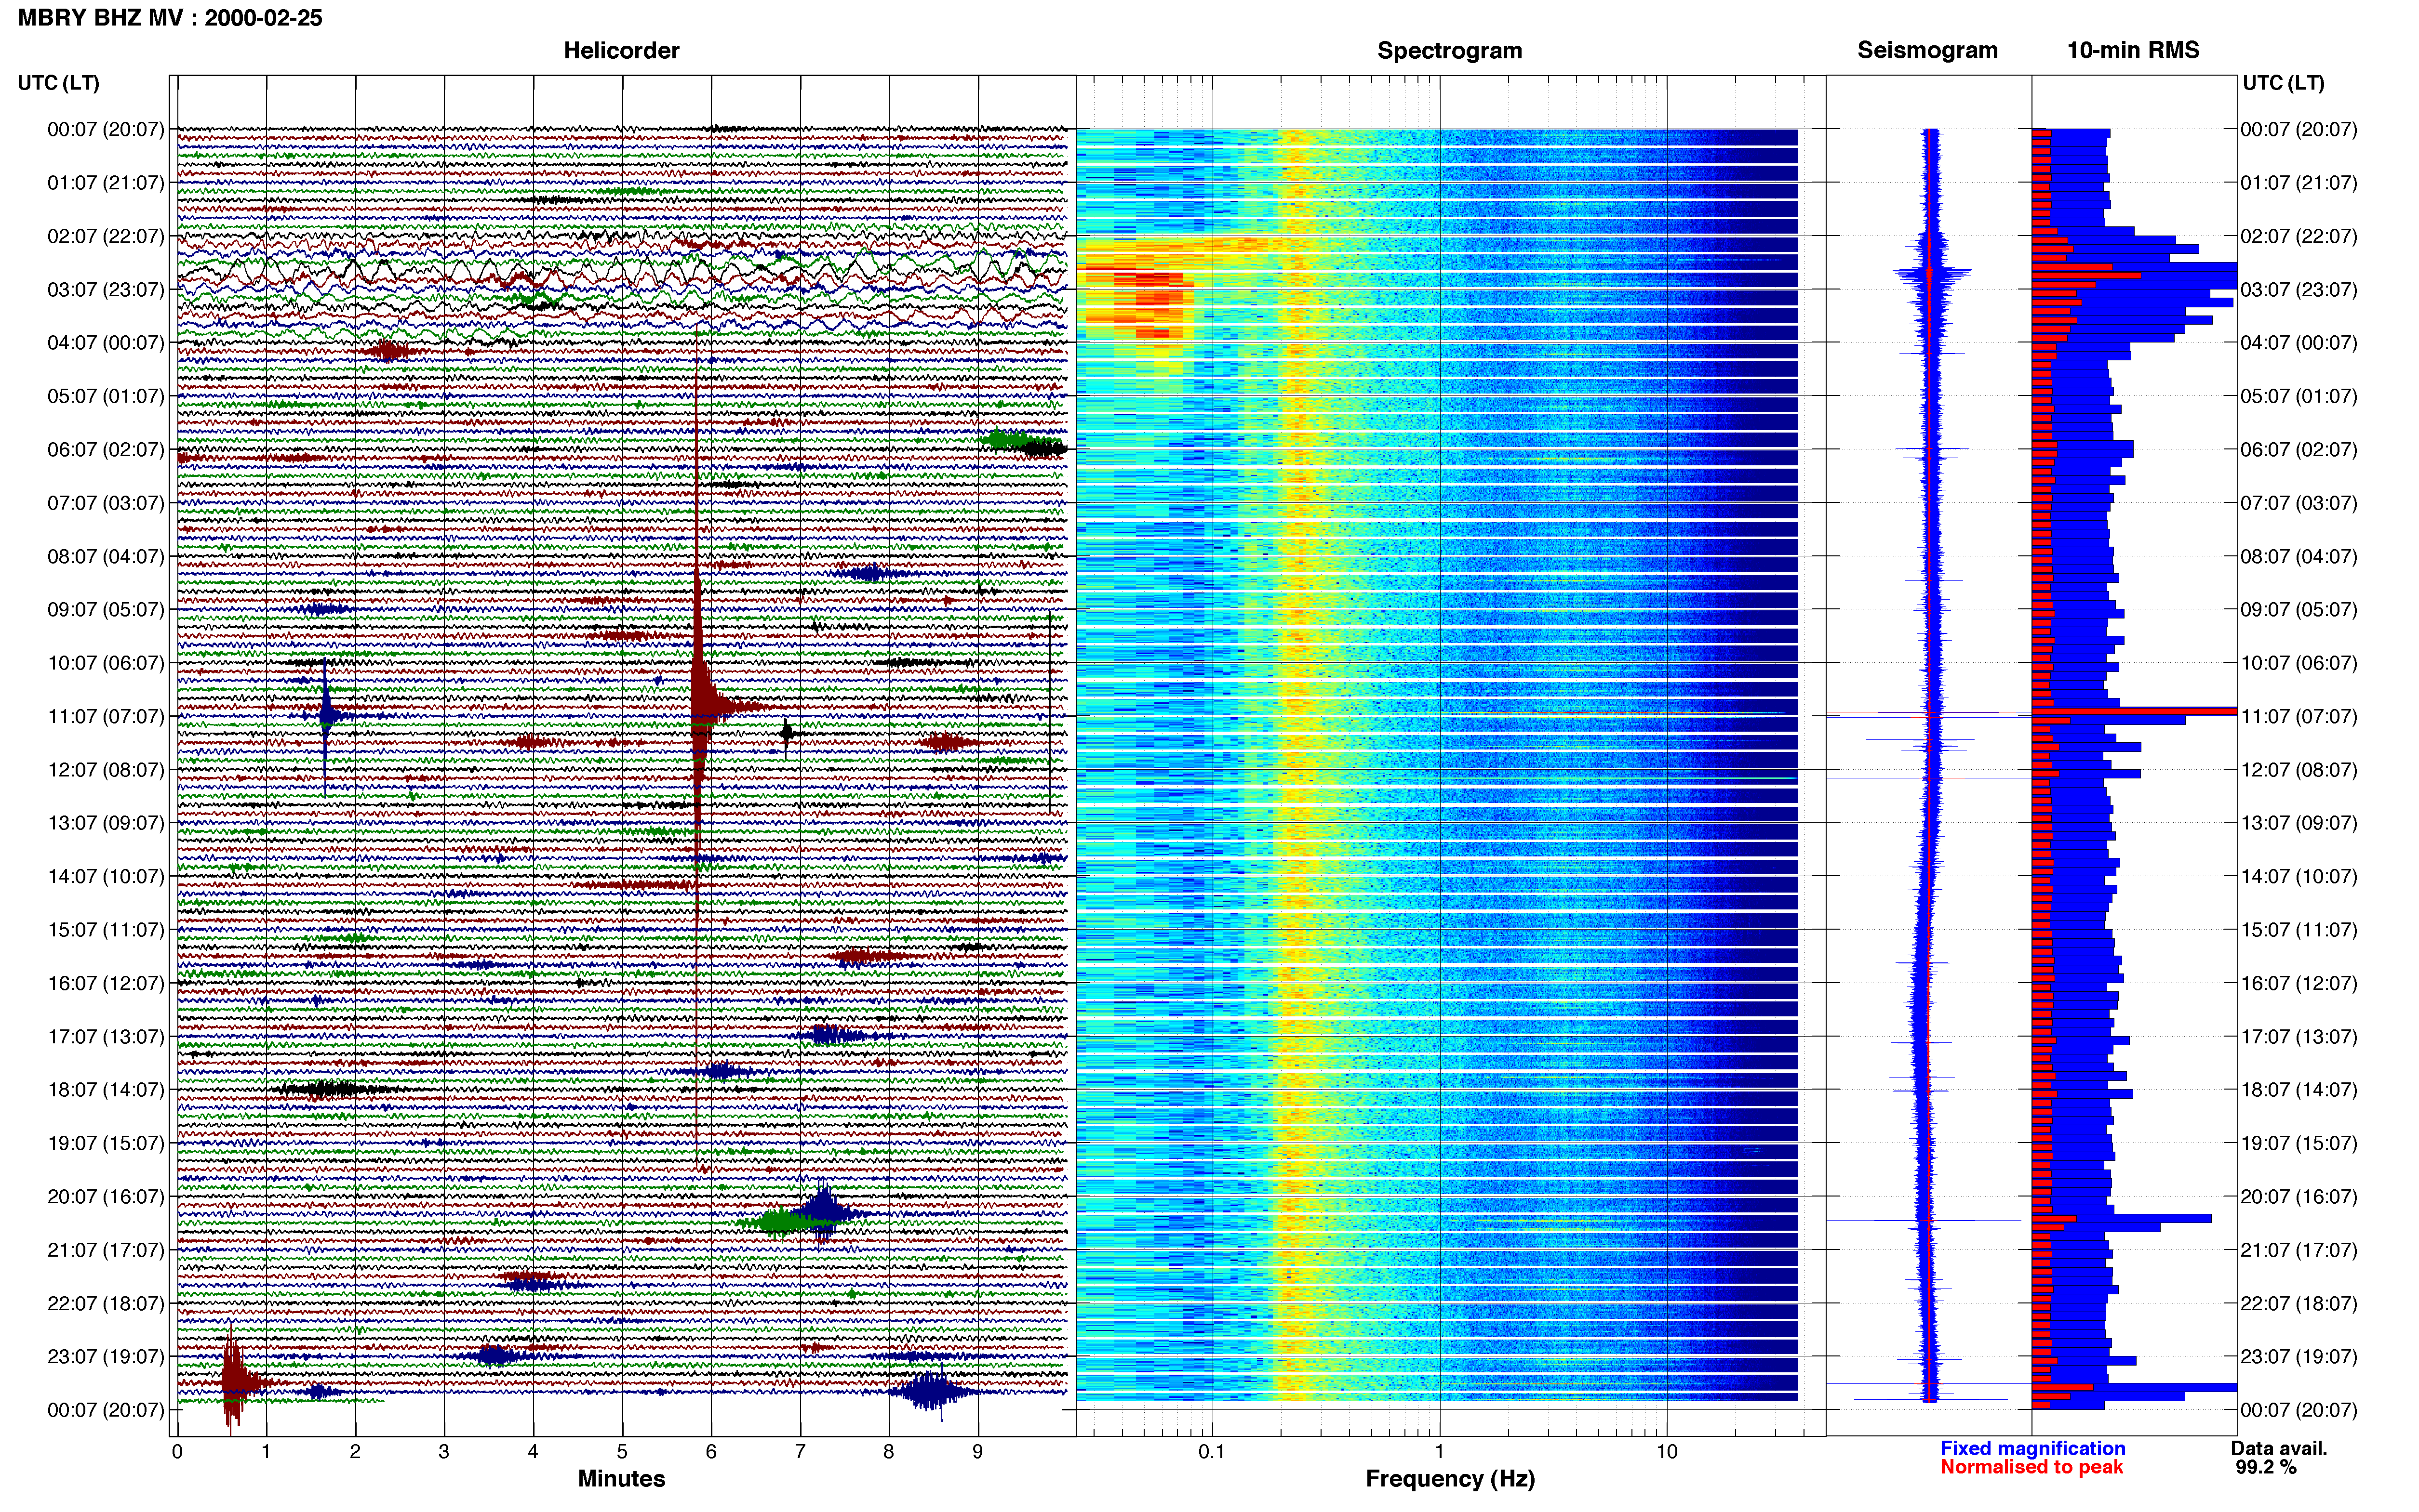Click left time label '21:07 (17:07)'

106,1250
